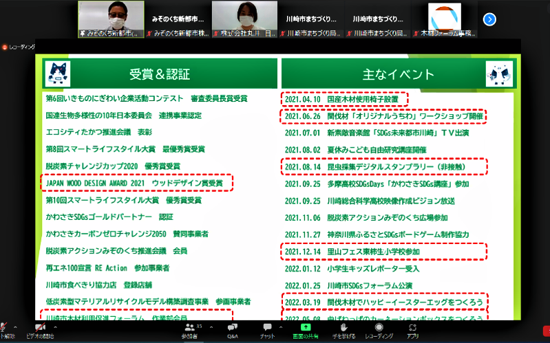
Task: Click the 2022.03.19 ハッピーイースターエッグ event
Action: tap(384, 302)
